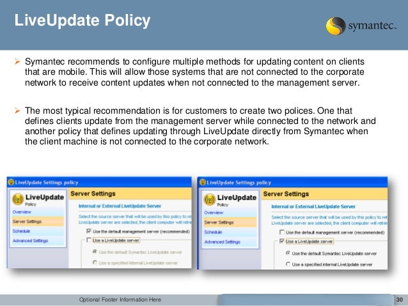Click LiveUpdate shield icon in right window title bar
The width and height of the screenshot is (408, 306).
click(203, 182)
